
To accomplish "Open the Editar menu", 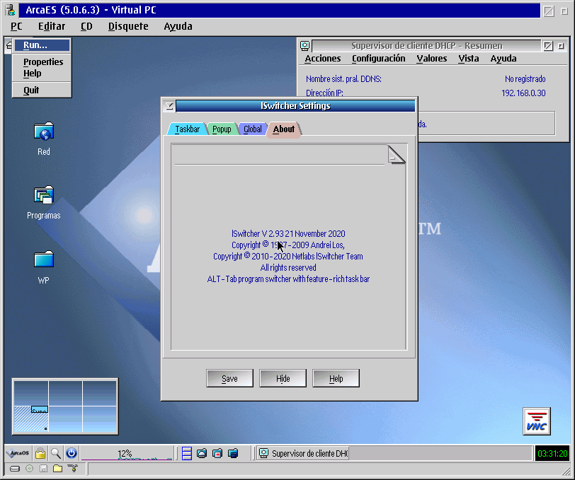I will (x=51, y=26).
